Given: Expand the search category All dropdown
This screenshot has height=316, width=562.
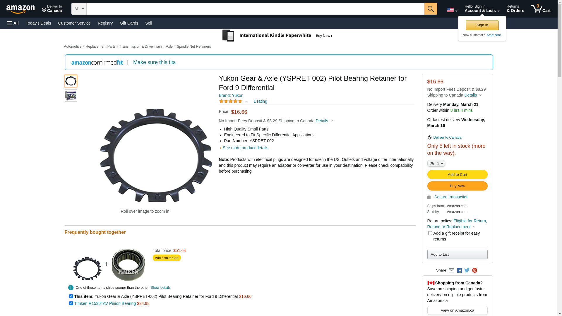Looking at the screenshot, I should tap(79, 9).
